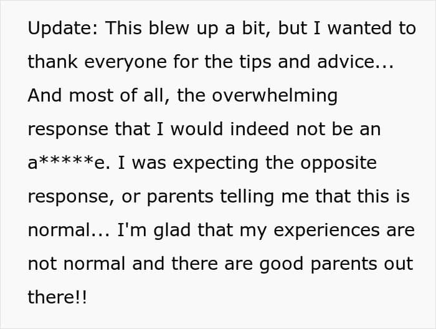Click the words "wanted to" ending the first line

click(x=372, y=29)
